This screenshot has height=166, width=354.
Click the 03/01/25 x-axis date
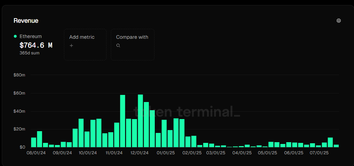coord(216,153)
